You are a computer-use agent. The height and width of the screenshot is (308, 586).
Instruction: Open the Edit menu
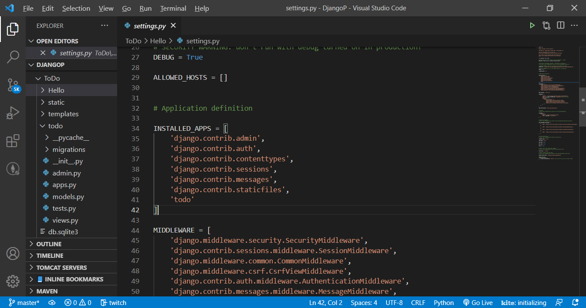click(48, 8)
